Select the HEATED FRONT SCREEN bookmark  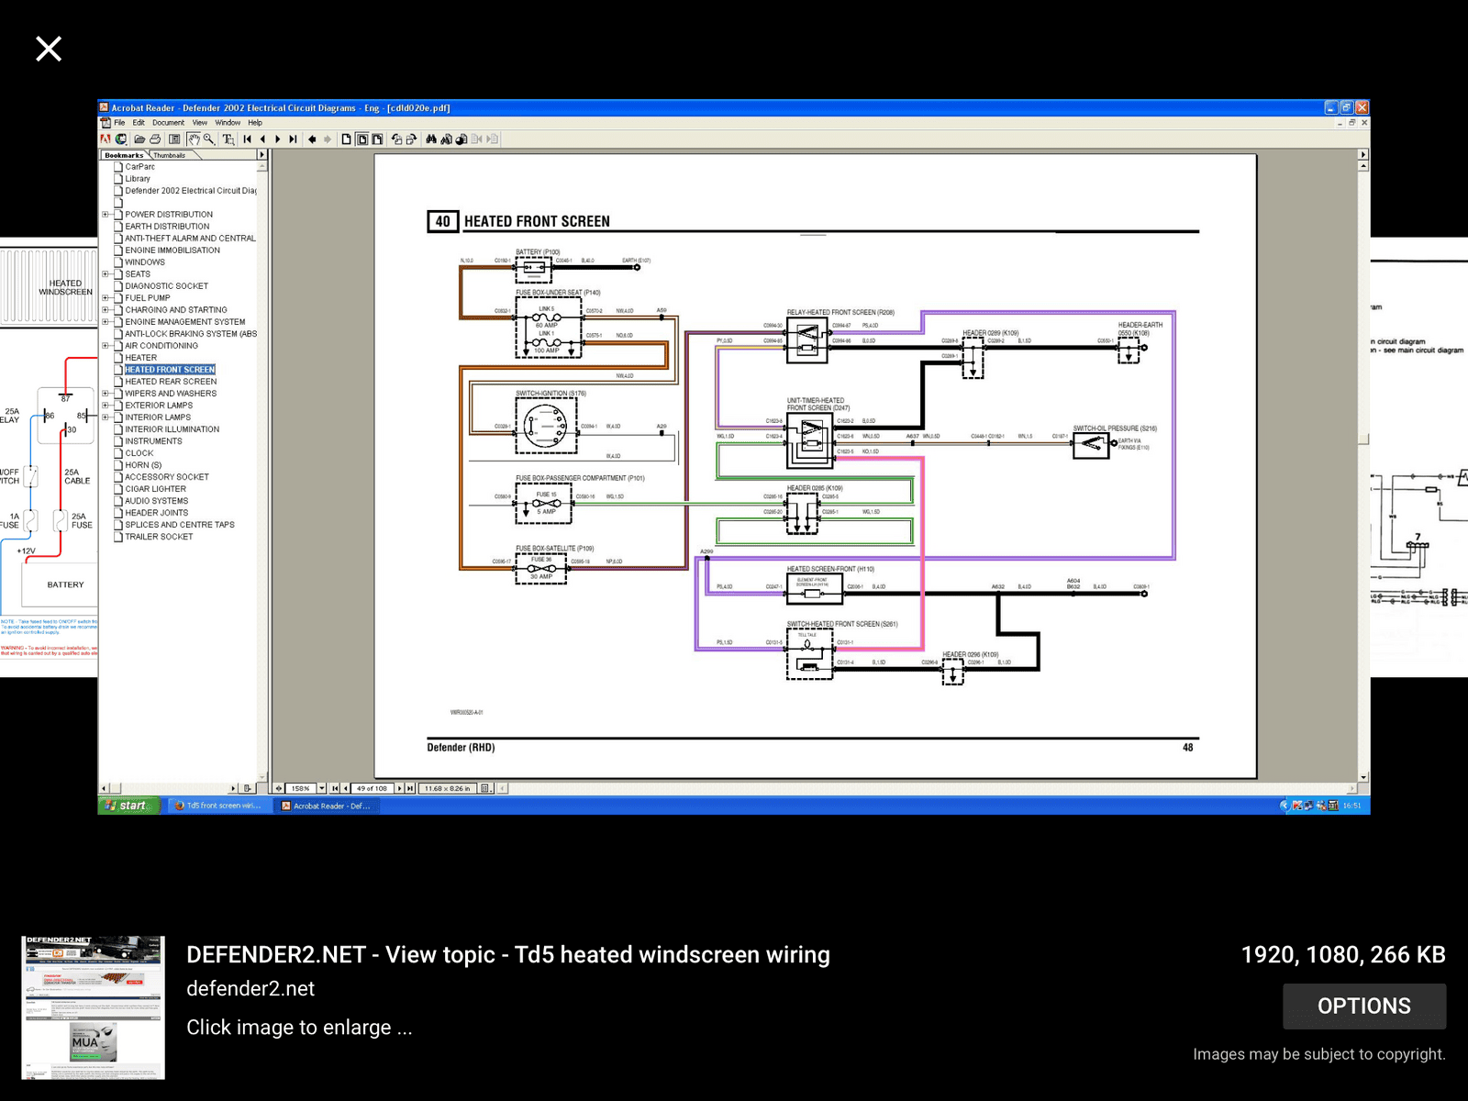170,370
